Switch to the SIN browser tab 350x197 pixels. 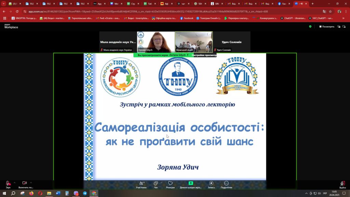point(217,3)
